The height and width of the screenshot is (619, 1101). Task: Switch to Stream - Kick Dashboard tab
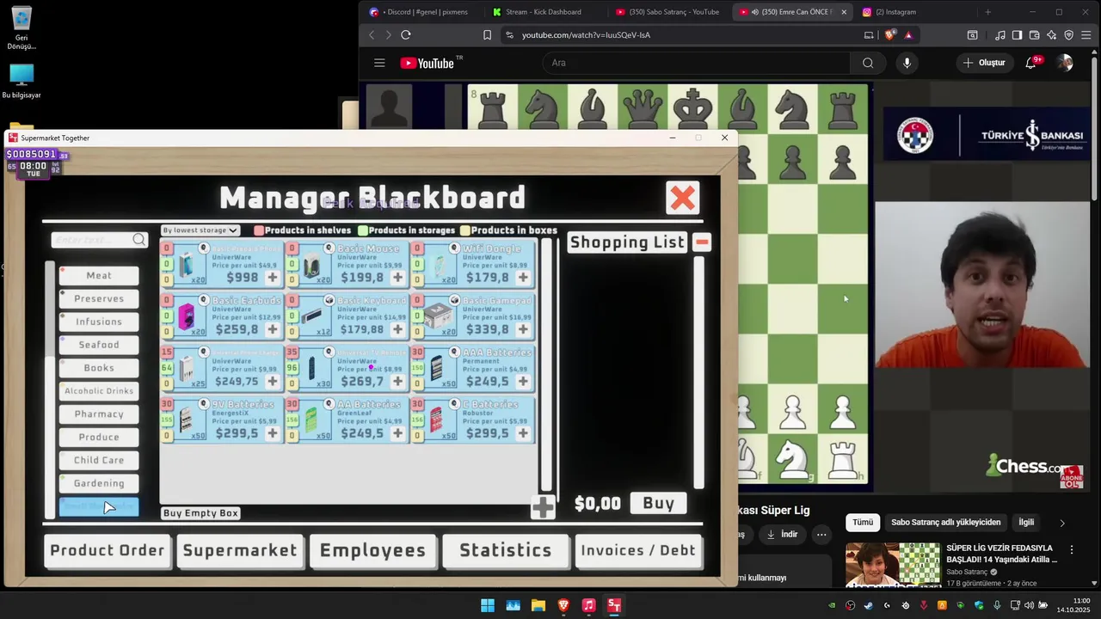[544, 12]
